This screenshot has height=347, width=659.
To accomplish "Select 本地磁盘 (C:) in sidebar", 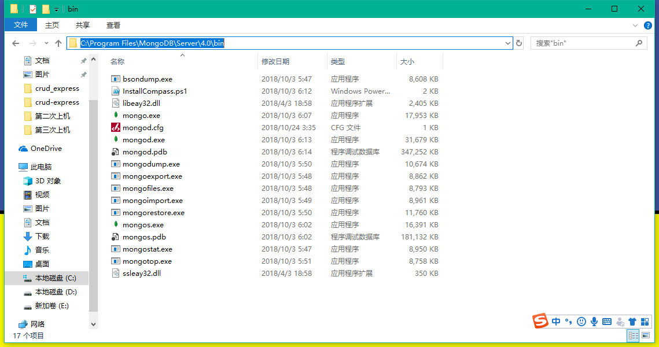I will pyautogui.click(x=47, y=278).
